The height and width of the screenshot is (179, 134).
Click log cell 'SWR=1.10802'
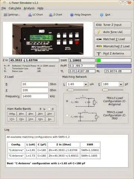point(90,150)
